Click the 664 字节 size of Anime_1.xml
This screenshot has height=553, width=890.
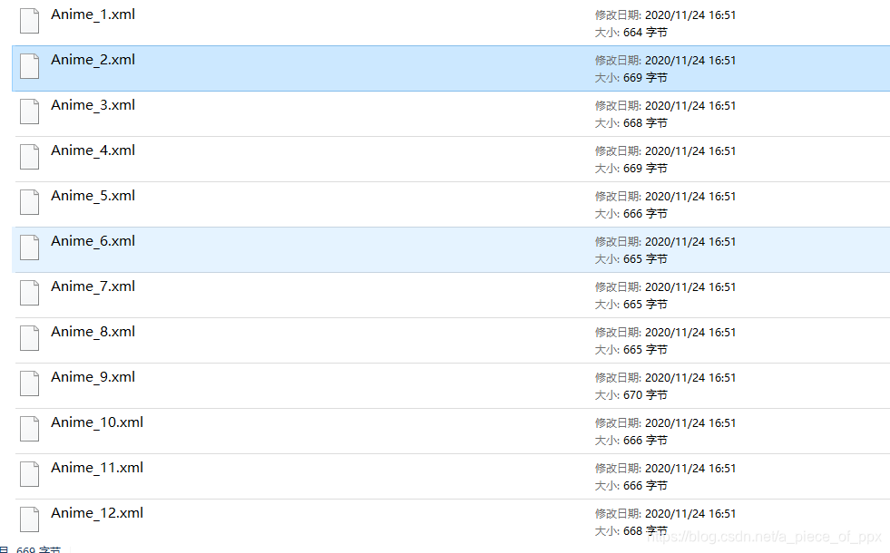tap(645, 33)
